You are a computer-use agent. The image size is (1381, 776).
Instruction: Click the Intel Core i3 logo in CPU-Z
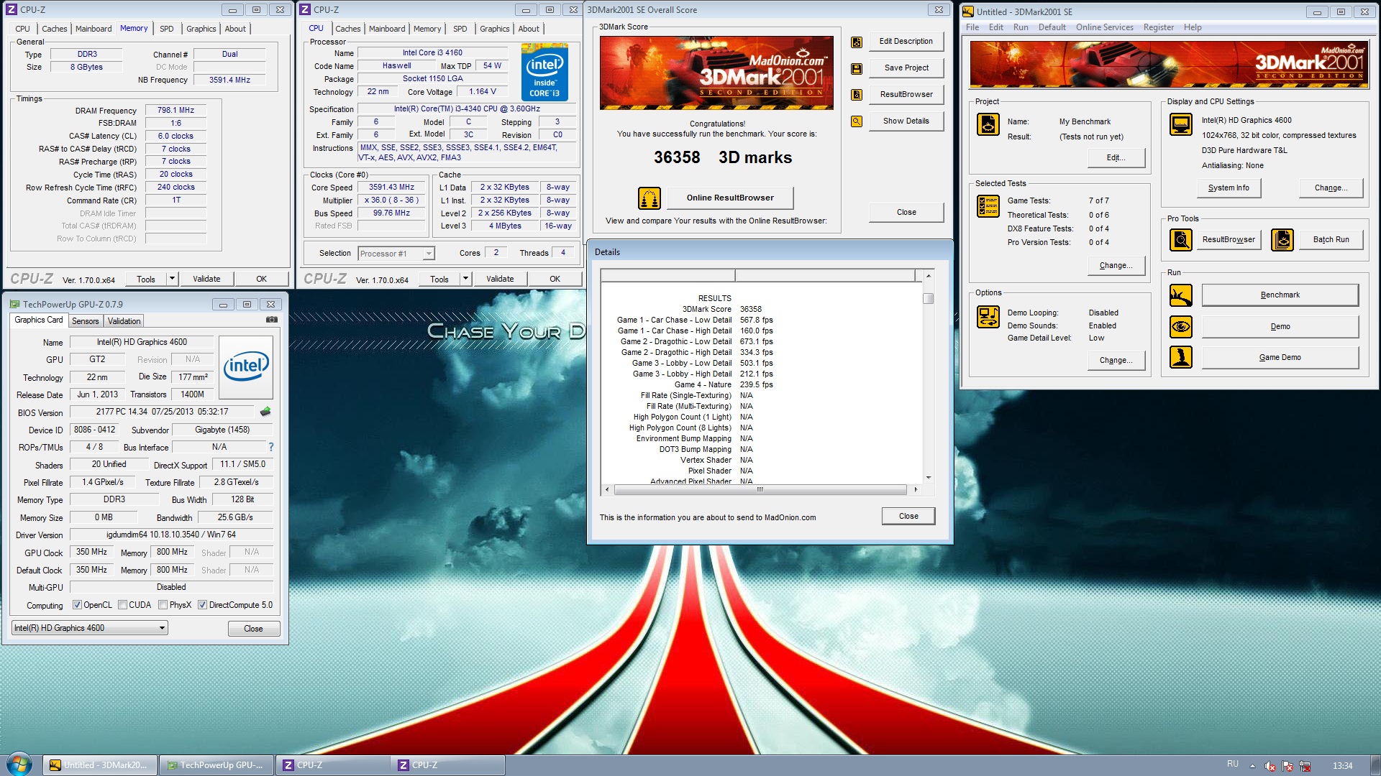point(544,72)
